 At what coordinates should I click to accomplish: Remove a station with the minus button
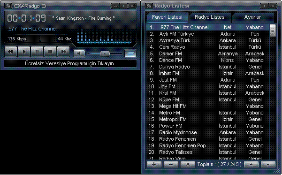pos(171,164)
